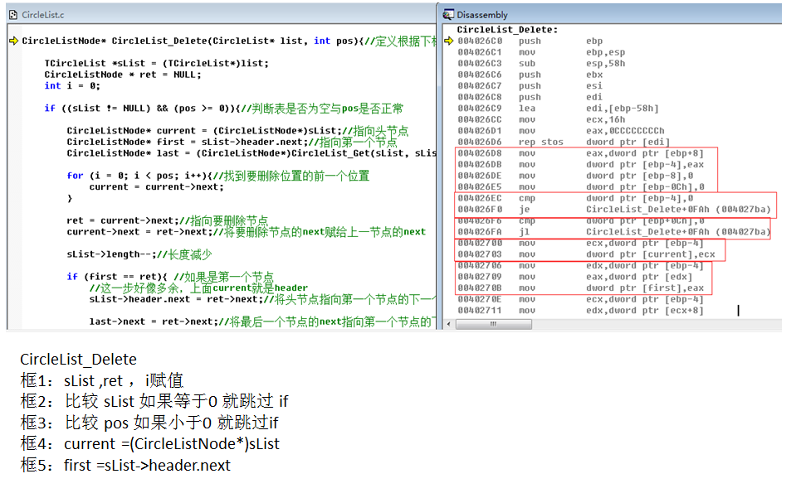The width and height of the screenshot is (796, 498).
Task: Click the line at address 004026C0
Action: (530, 41)
